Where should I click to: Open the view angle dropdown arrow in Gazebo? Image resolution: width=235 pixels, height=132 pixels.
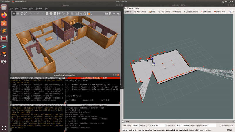point(92,14)
